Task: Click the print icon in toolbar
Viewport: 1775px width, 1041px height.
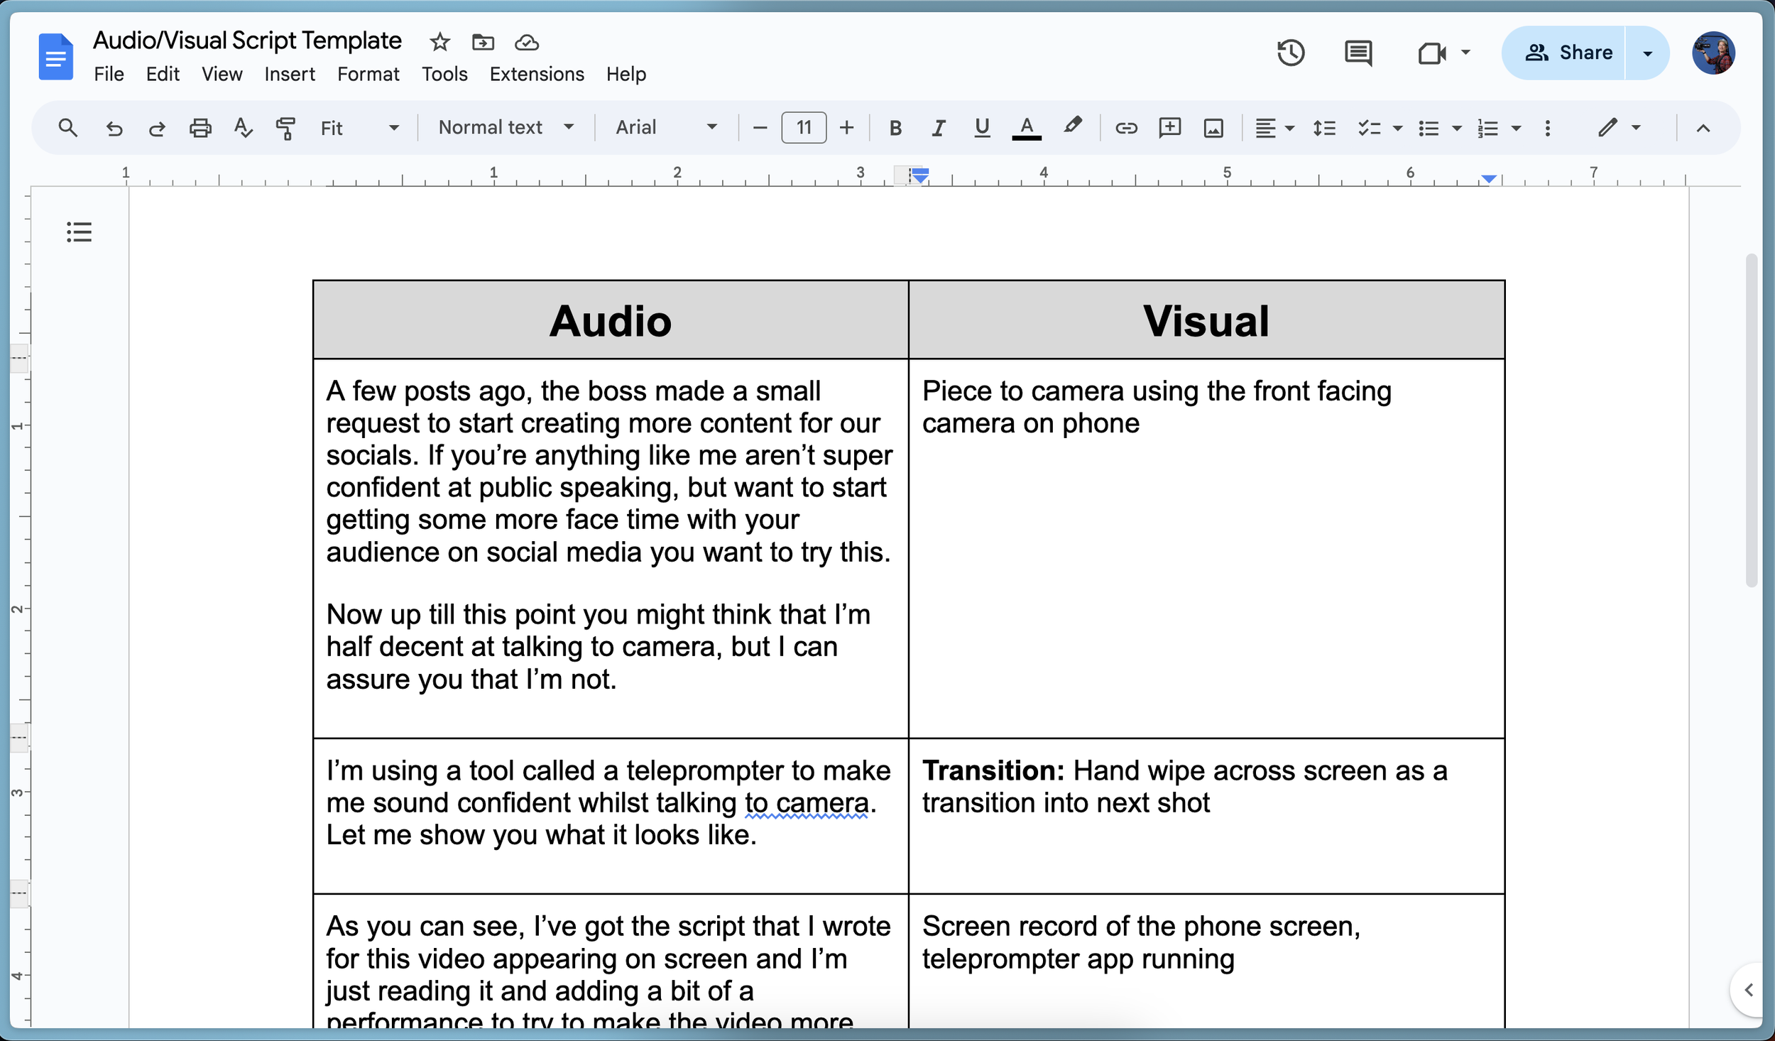Action: click(200, 128)
